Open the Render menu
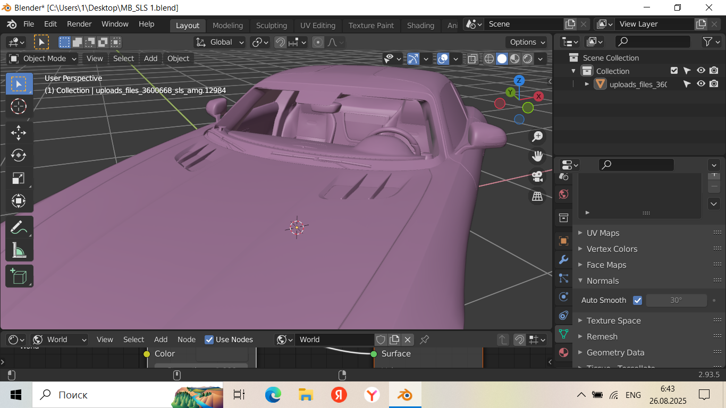The width and height of the screenshot is (726, 408). click(x=79, y=24)
